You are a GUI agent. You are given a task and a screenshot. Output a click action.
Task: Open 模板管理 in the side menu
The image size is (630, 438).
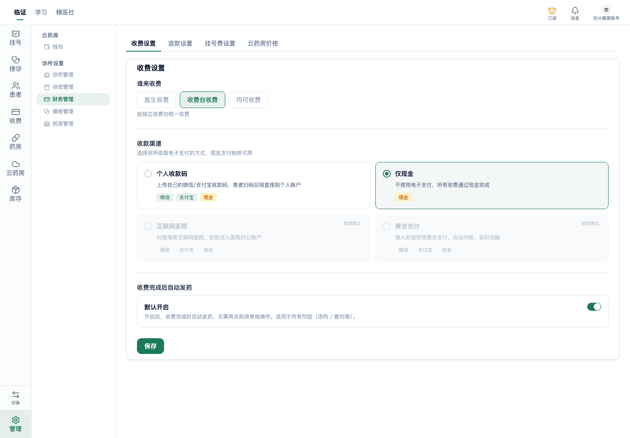click(73, 112)
